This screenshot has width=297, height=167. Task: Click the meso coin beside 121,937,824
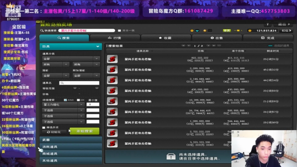tap(250, 31)
